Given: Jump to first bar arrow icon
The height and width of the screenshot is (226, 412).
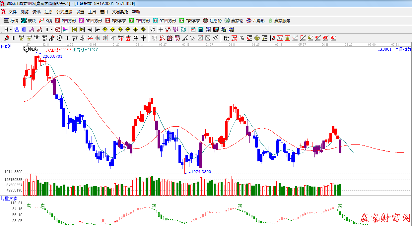Looking at the screenshot, I should pos(74,29).
